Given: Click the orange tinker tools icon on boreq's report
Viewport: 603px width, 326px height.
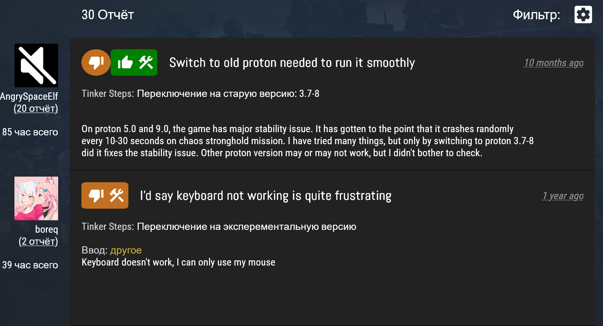Looking at the screenshot, I should (x=117, y=195).
